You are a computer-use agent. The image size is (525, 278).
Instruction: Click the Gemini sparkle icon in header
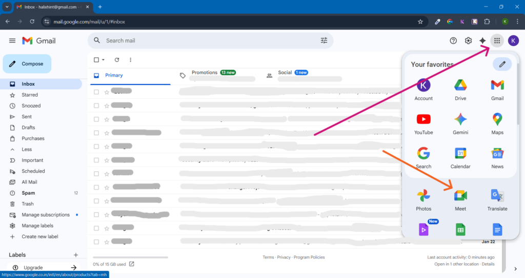[482, 41]
